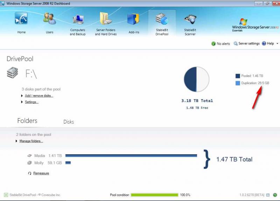This screenshot has height=201, width=280.
Task: Click the light blue Duplication color swatch
Action: coord(238,83)
